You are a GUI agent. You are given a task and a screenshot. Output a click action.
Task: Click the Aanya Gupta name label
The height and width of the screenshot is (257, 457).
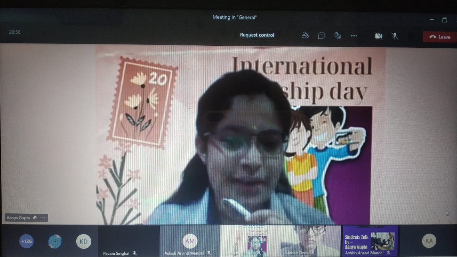pyautogui.click(x=18, y=218)
